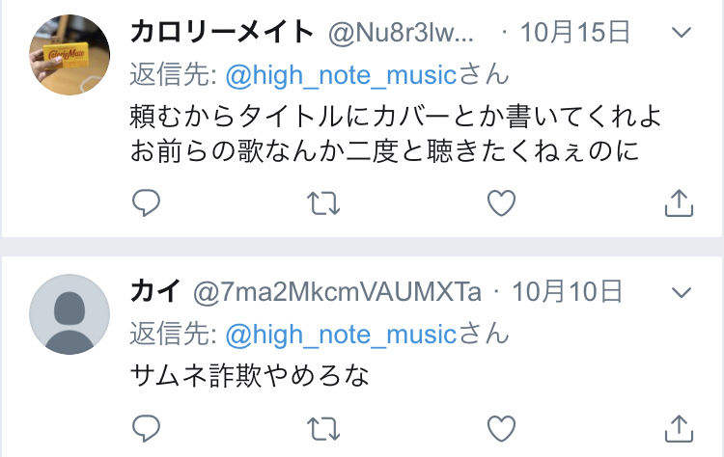Share the カイ tweet
Viewport: 724px width, 457px height.
[x=679, y=428]
